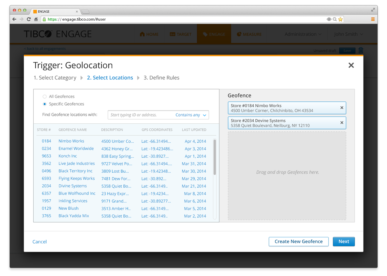The image size is (387, 276).
Task: Select Konch Inc geofence row
Action: pyautogui.click(x=124, y=156)
